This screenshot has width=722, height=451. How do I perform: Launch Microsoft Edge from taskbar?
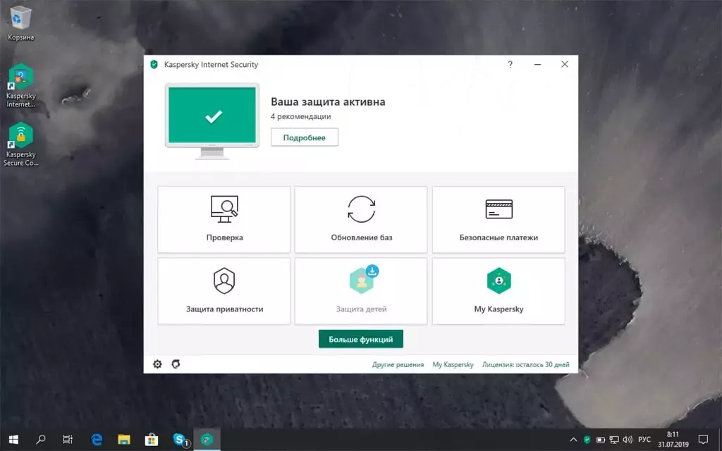(x=96, y=440)
